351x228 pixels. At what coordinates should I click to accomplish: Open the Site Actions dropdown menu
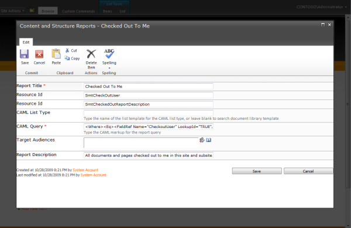(12, 11)
